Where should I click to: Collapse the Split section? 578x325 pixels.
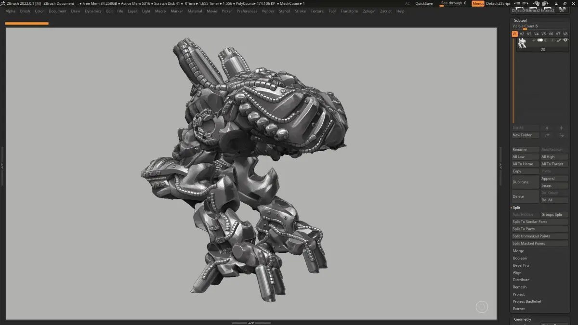516,208
